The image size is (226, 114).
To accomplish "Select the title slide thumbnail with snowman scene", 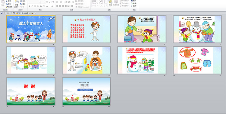I will pyautogui.click(x=31, y=29).
